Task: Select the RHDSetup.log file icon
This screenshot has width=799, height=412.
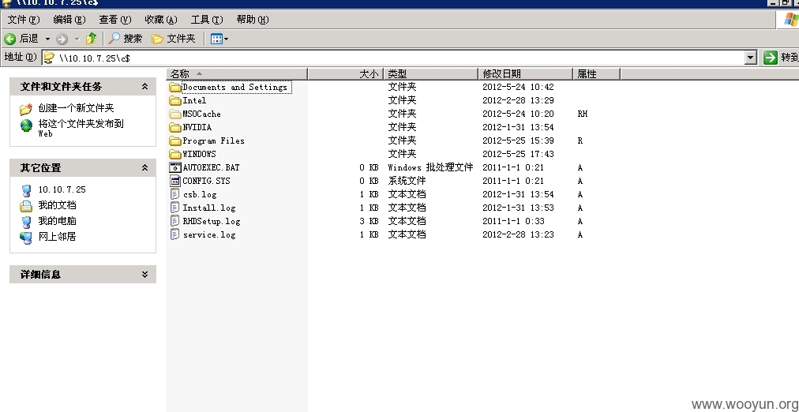Action: (175, 221)
